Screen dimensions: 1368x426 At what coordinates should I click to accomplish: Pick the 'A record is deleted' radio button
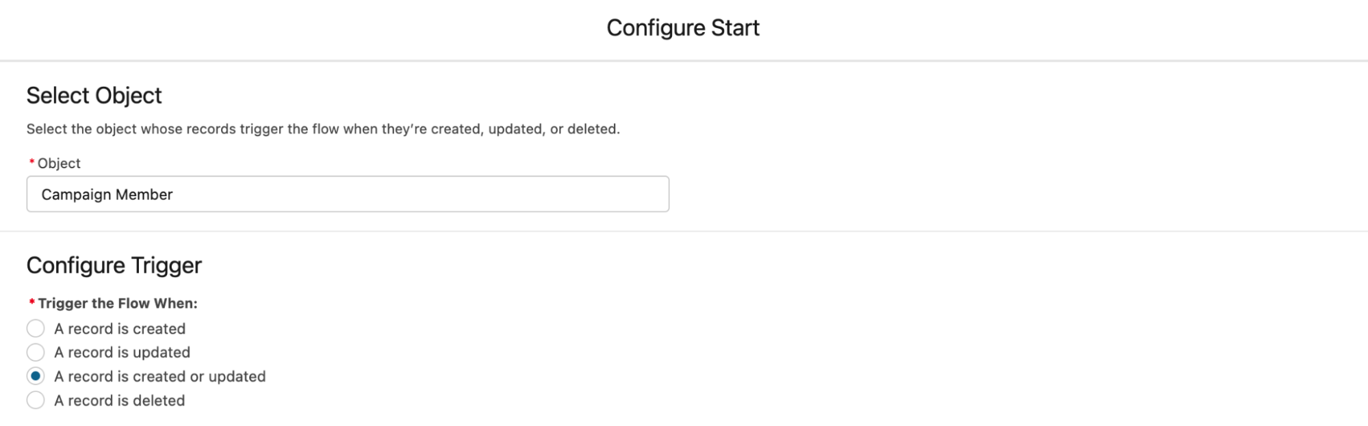click(x=36, y=401)
